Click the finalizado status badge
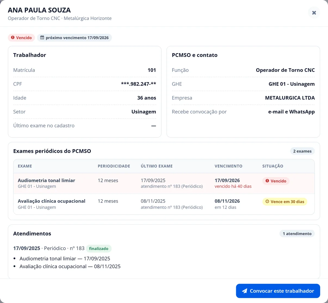This screenshot has height=303, width=328. (99, 248)
